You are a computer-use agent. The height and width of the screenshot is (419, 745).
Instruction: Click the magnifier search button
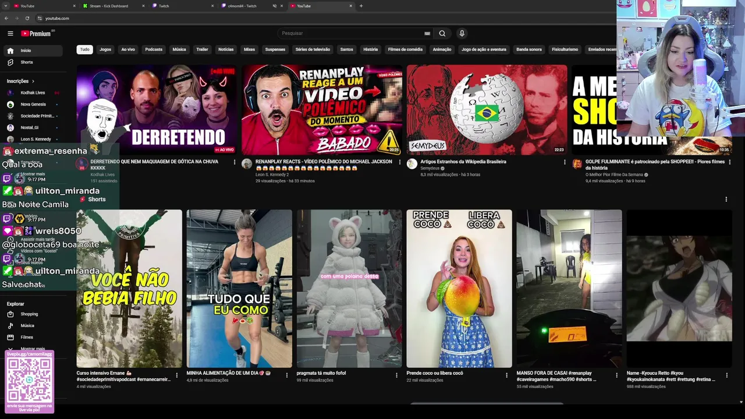click(442, 33)
